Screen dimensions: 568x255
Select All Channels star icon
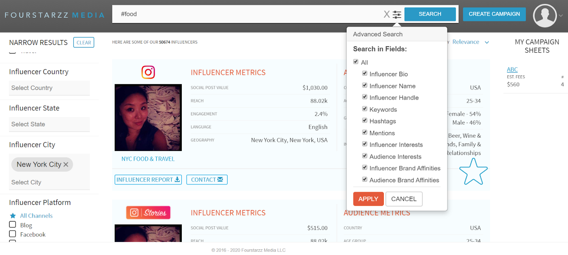pyautogui.click(x=13, y=216)
